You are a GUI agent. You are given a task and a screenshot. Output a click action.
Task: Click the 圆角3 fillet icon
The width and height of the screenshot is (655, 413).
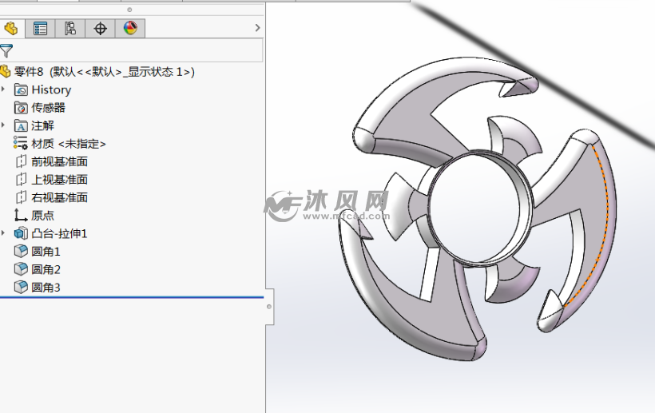[x=21, y=287]
